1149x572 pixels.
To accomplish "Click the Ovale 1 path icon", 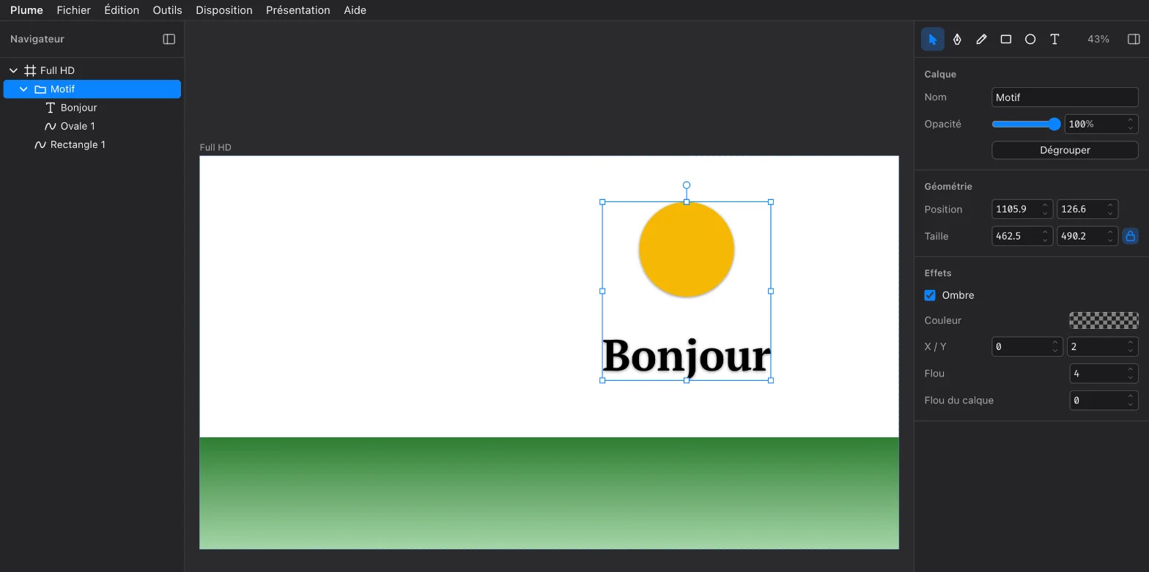I will 51,126.
